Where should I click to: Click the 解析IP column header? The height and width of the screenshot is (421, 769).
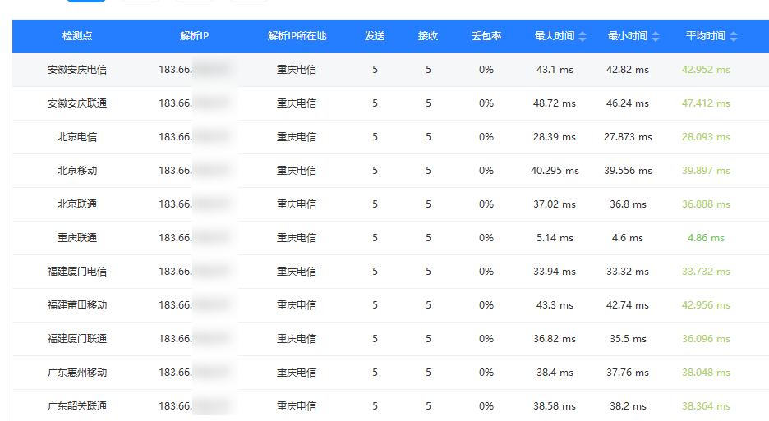(194, 36)
